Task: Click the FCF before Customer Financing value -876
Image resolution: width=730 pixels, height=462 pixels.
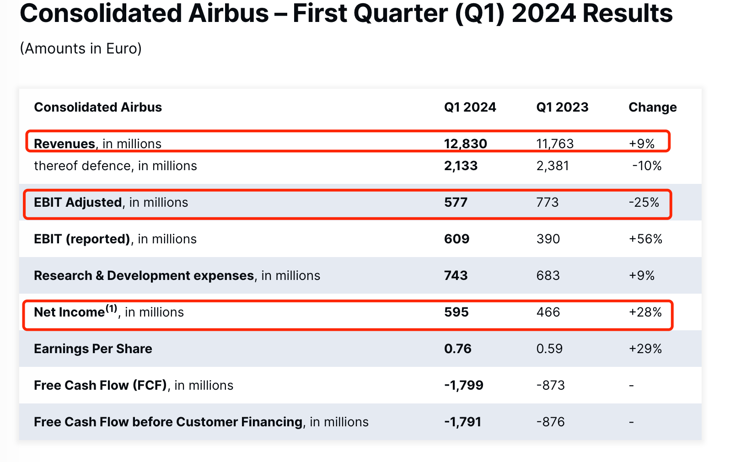Action: (551, 422)
